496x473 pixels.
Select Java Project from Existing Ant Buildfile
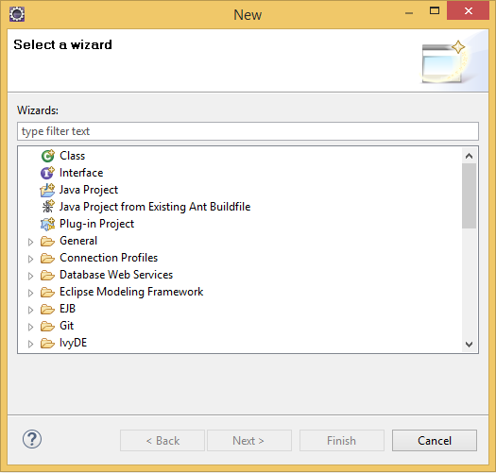point(155,207)
